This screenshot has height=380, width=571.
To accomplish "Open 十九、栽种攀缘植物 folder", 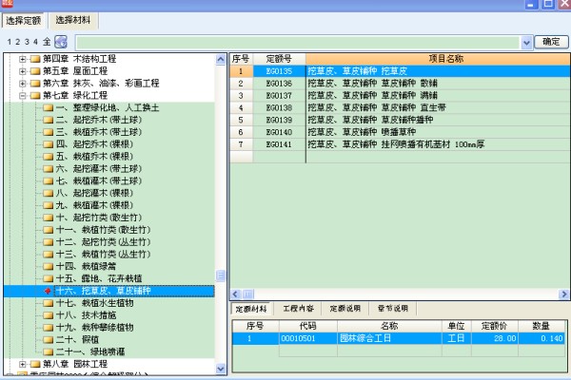I will [x=94, y=328].
